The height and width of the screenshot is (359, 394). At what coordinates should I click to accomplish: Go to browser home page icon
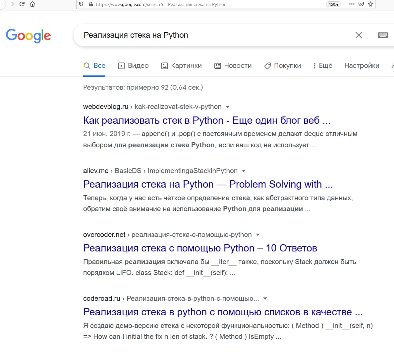pos(32,4)
